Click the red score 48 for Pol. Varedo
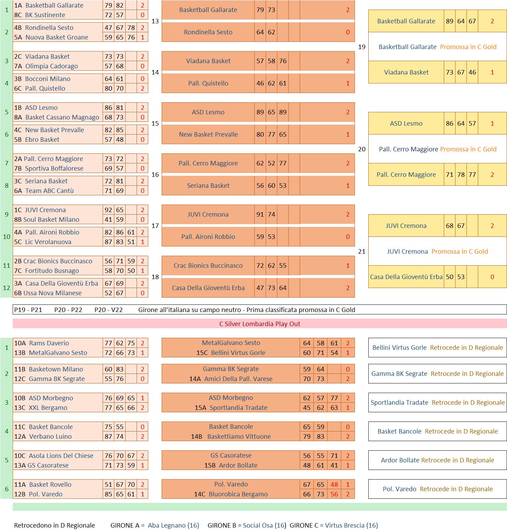 pyautogui.click(x=334, y=484)
